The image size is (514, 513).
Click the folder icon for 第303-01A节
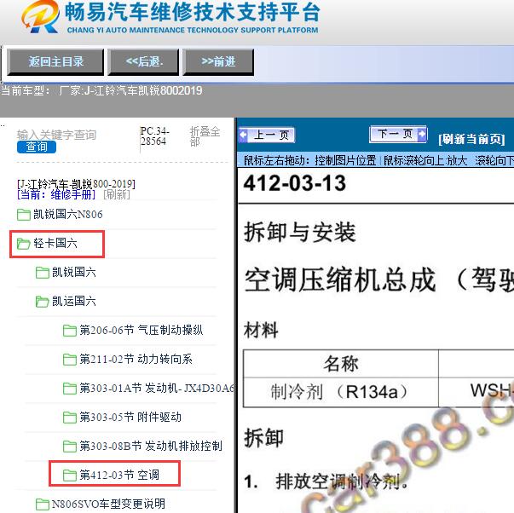click(70, 389)
